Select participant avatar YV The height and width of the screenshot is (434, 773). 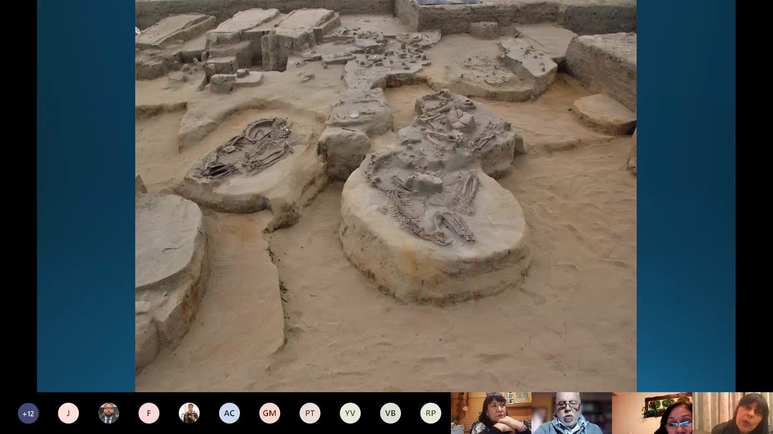tap(350, 413)
